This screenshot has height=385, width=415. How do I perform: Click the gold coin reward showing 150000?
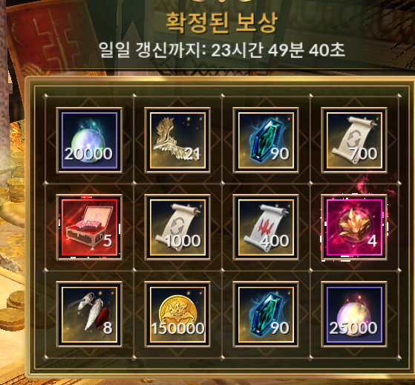(x=177, y=314)
